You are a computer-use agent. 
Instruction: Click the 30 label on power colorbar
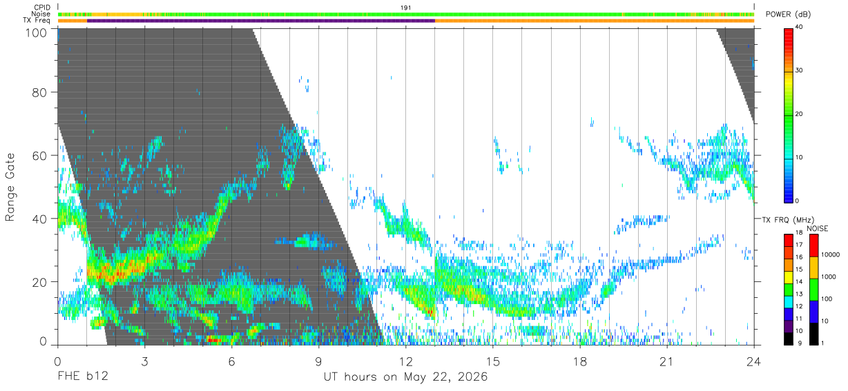click(800, 71)
